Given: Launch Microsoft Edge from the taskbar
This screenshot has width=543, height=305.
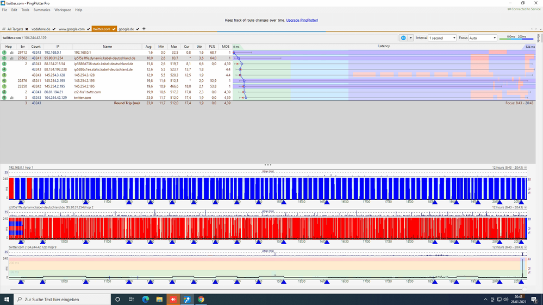Looking at the screenshot, I should click(x=146, y=299).
